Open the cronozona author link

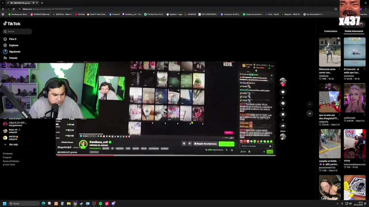pyautogui.click(x=349, y=76)
